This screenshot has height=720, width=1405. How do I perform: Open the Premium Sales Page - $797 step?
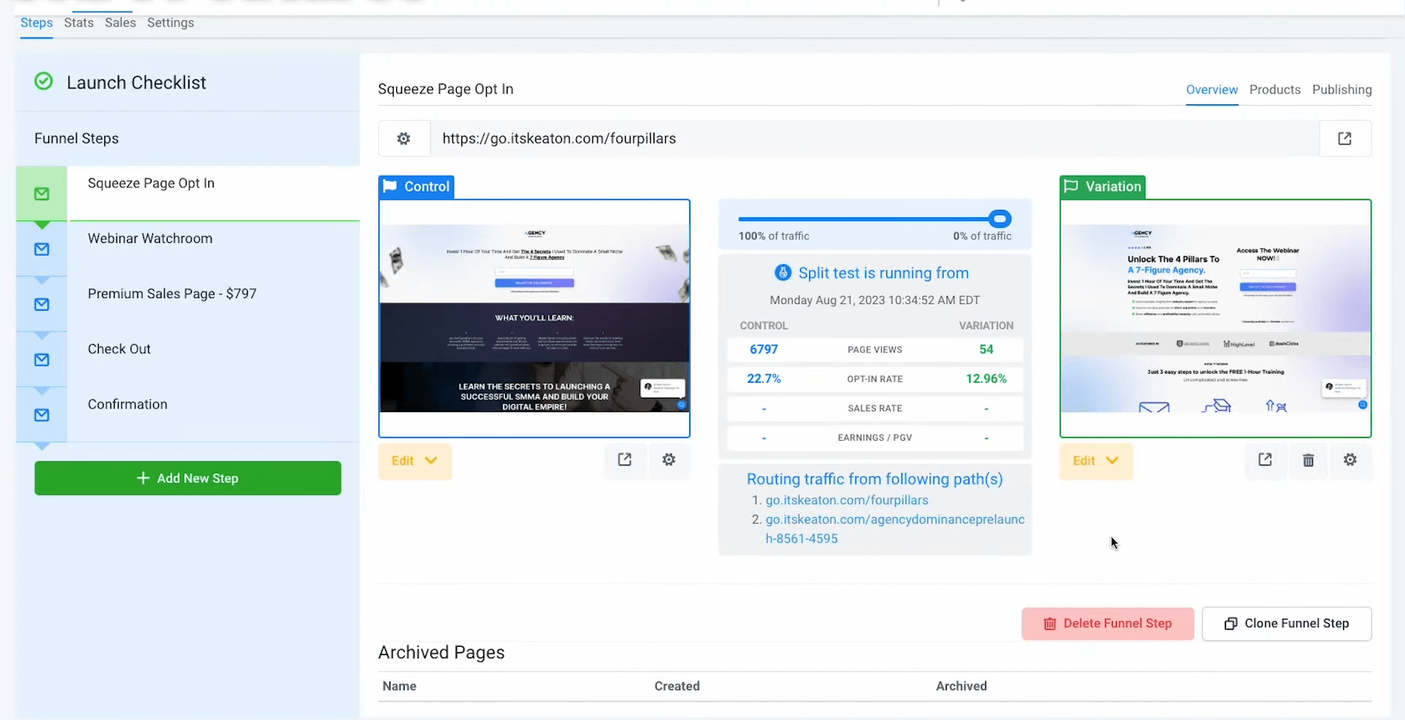214,303
